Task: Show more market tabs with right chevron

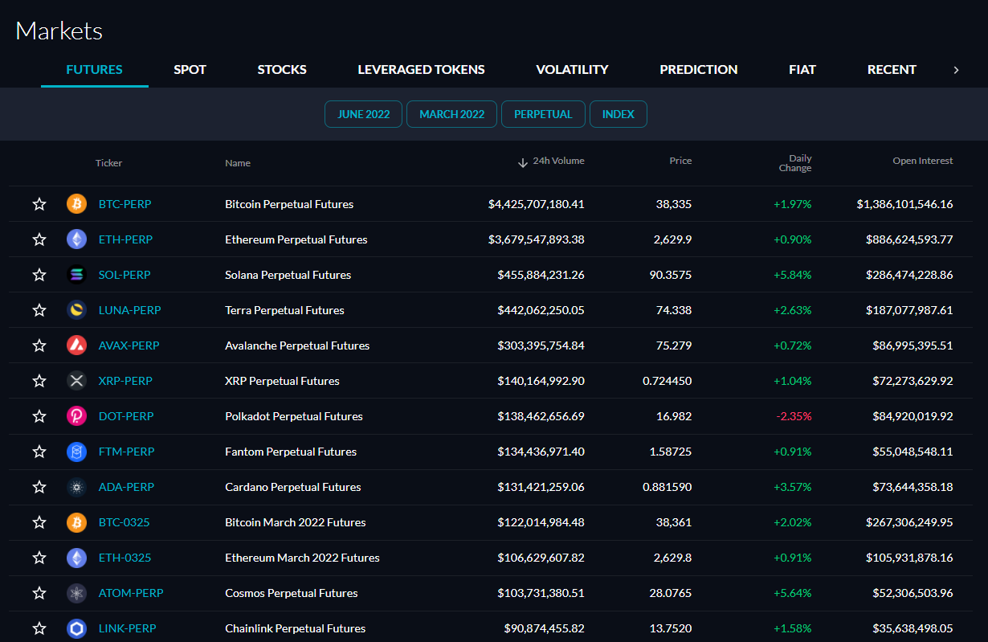Action: coord(956,70)
